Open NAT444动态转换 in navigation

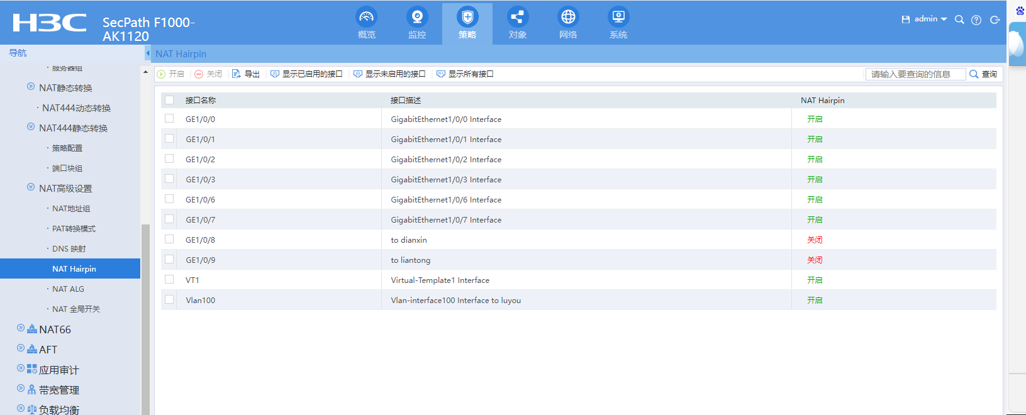pos(76,108)
